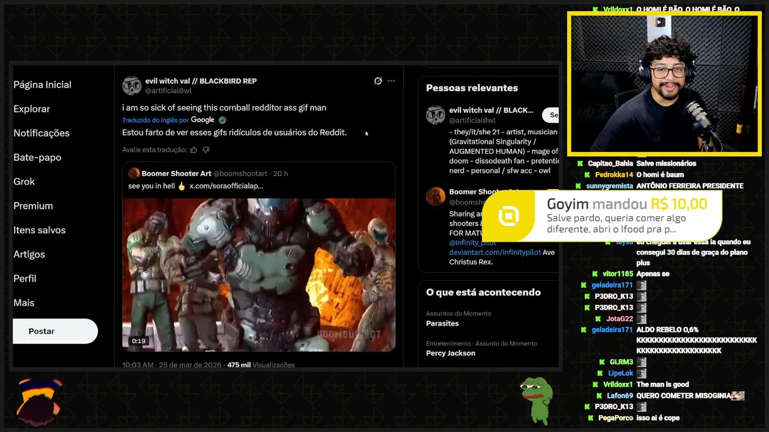
Task: Click Grok icon on tweet header
Action: tap(378, 81)
